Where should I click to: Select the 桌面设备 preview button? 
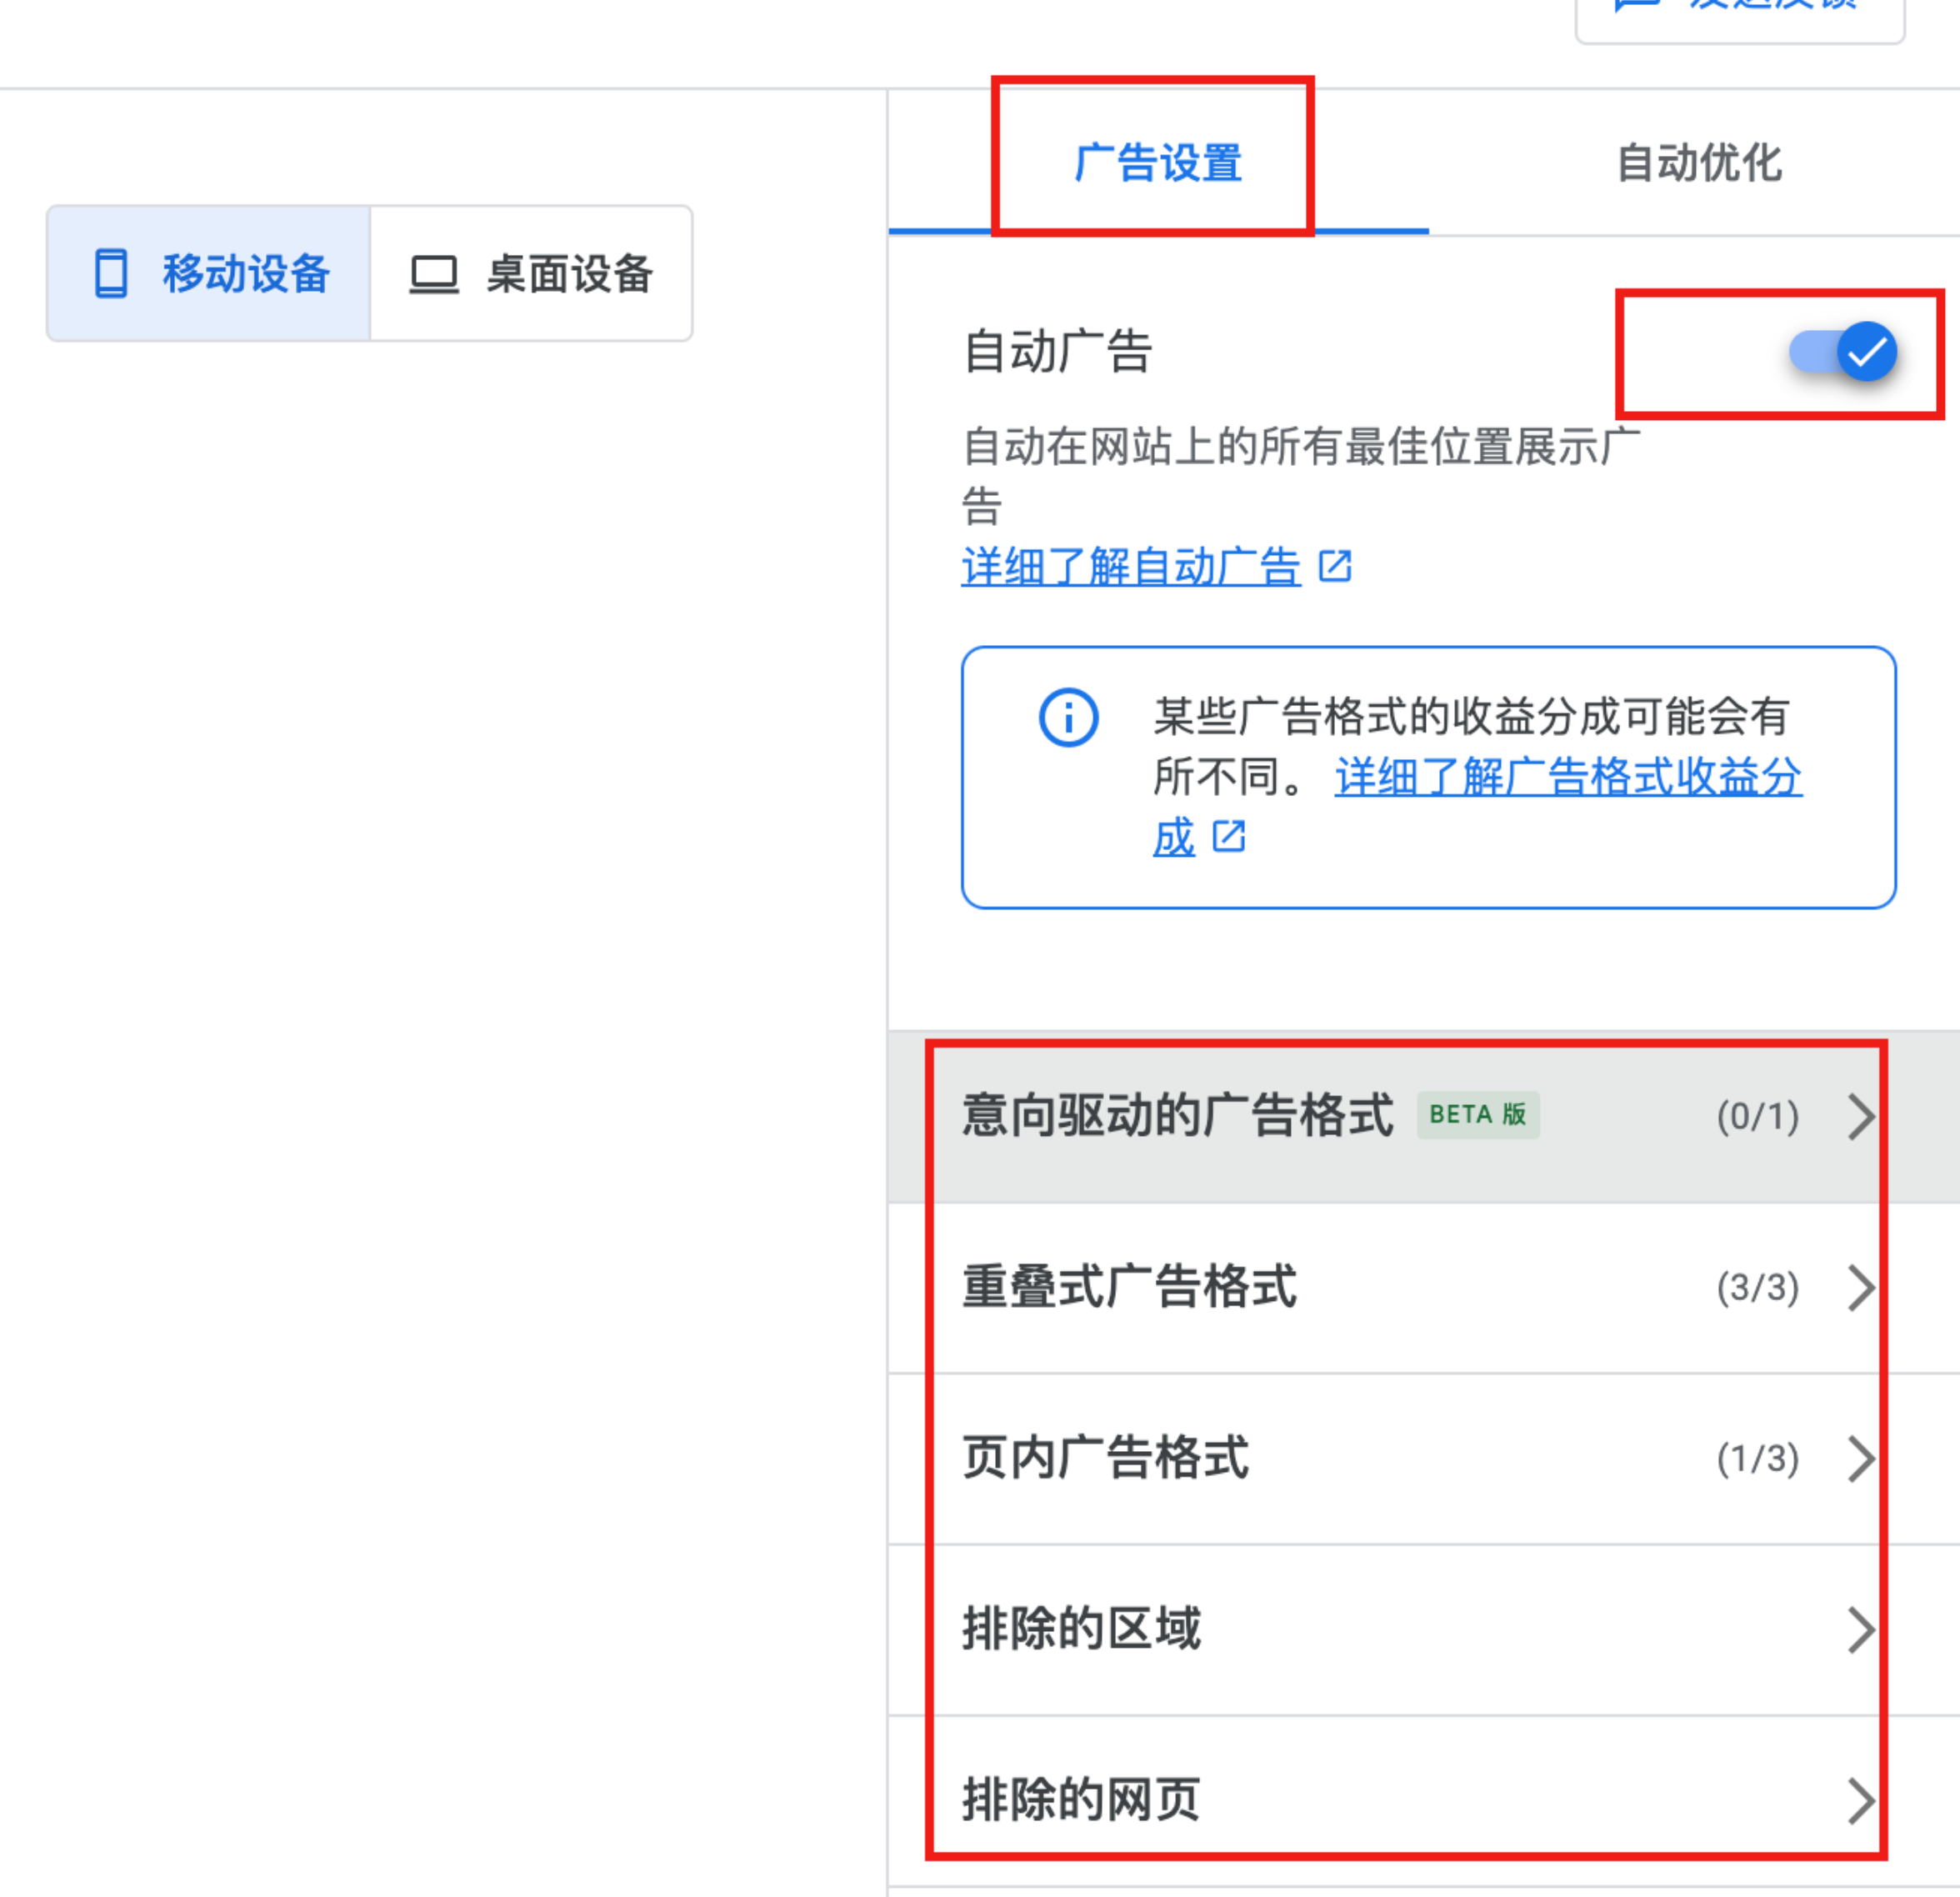click(x=531, y=274)
